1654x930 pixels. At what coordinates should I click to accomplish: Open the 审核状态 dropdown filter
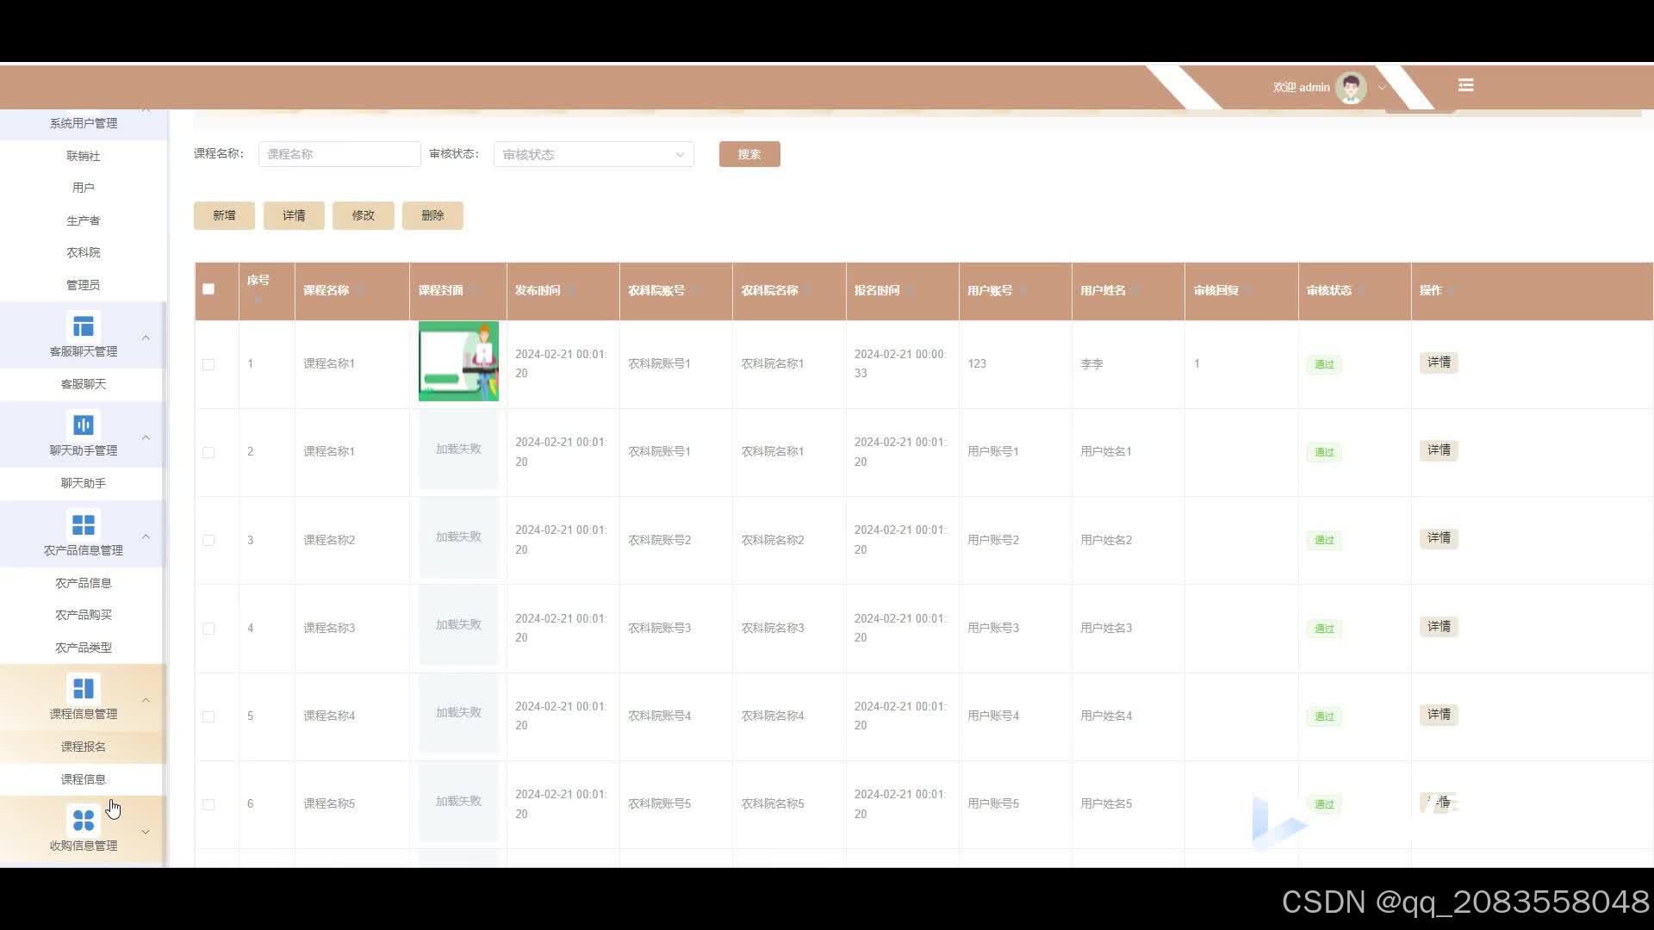593,155
